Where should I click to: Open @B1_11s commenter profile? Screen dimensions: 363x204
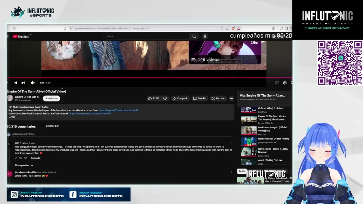click(x=19, y=143)
